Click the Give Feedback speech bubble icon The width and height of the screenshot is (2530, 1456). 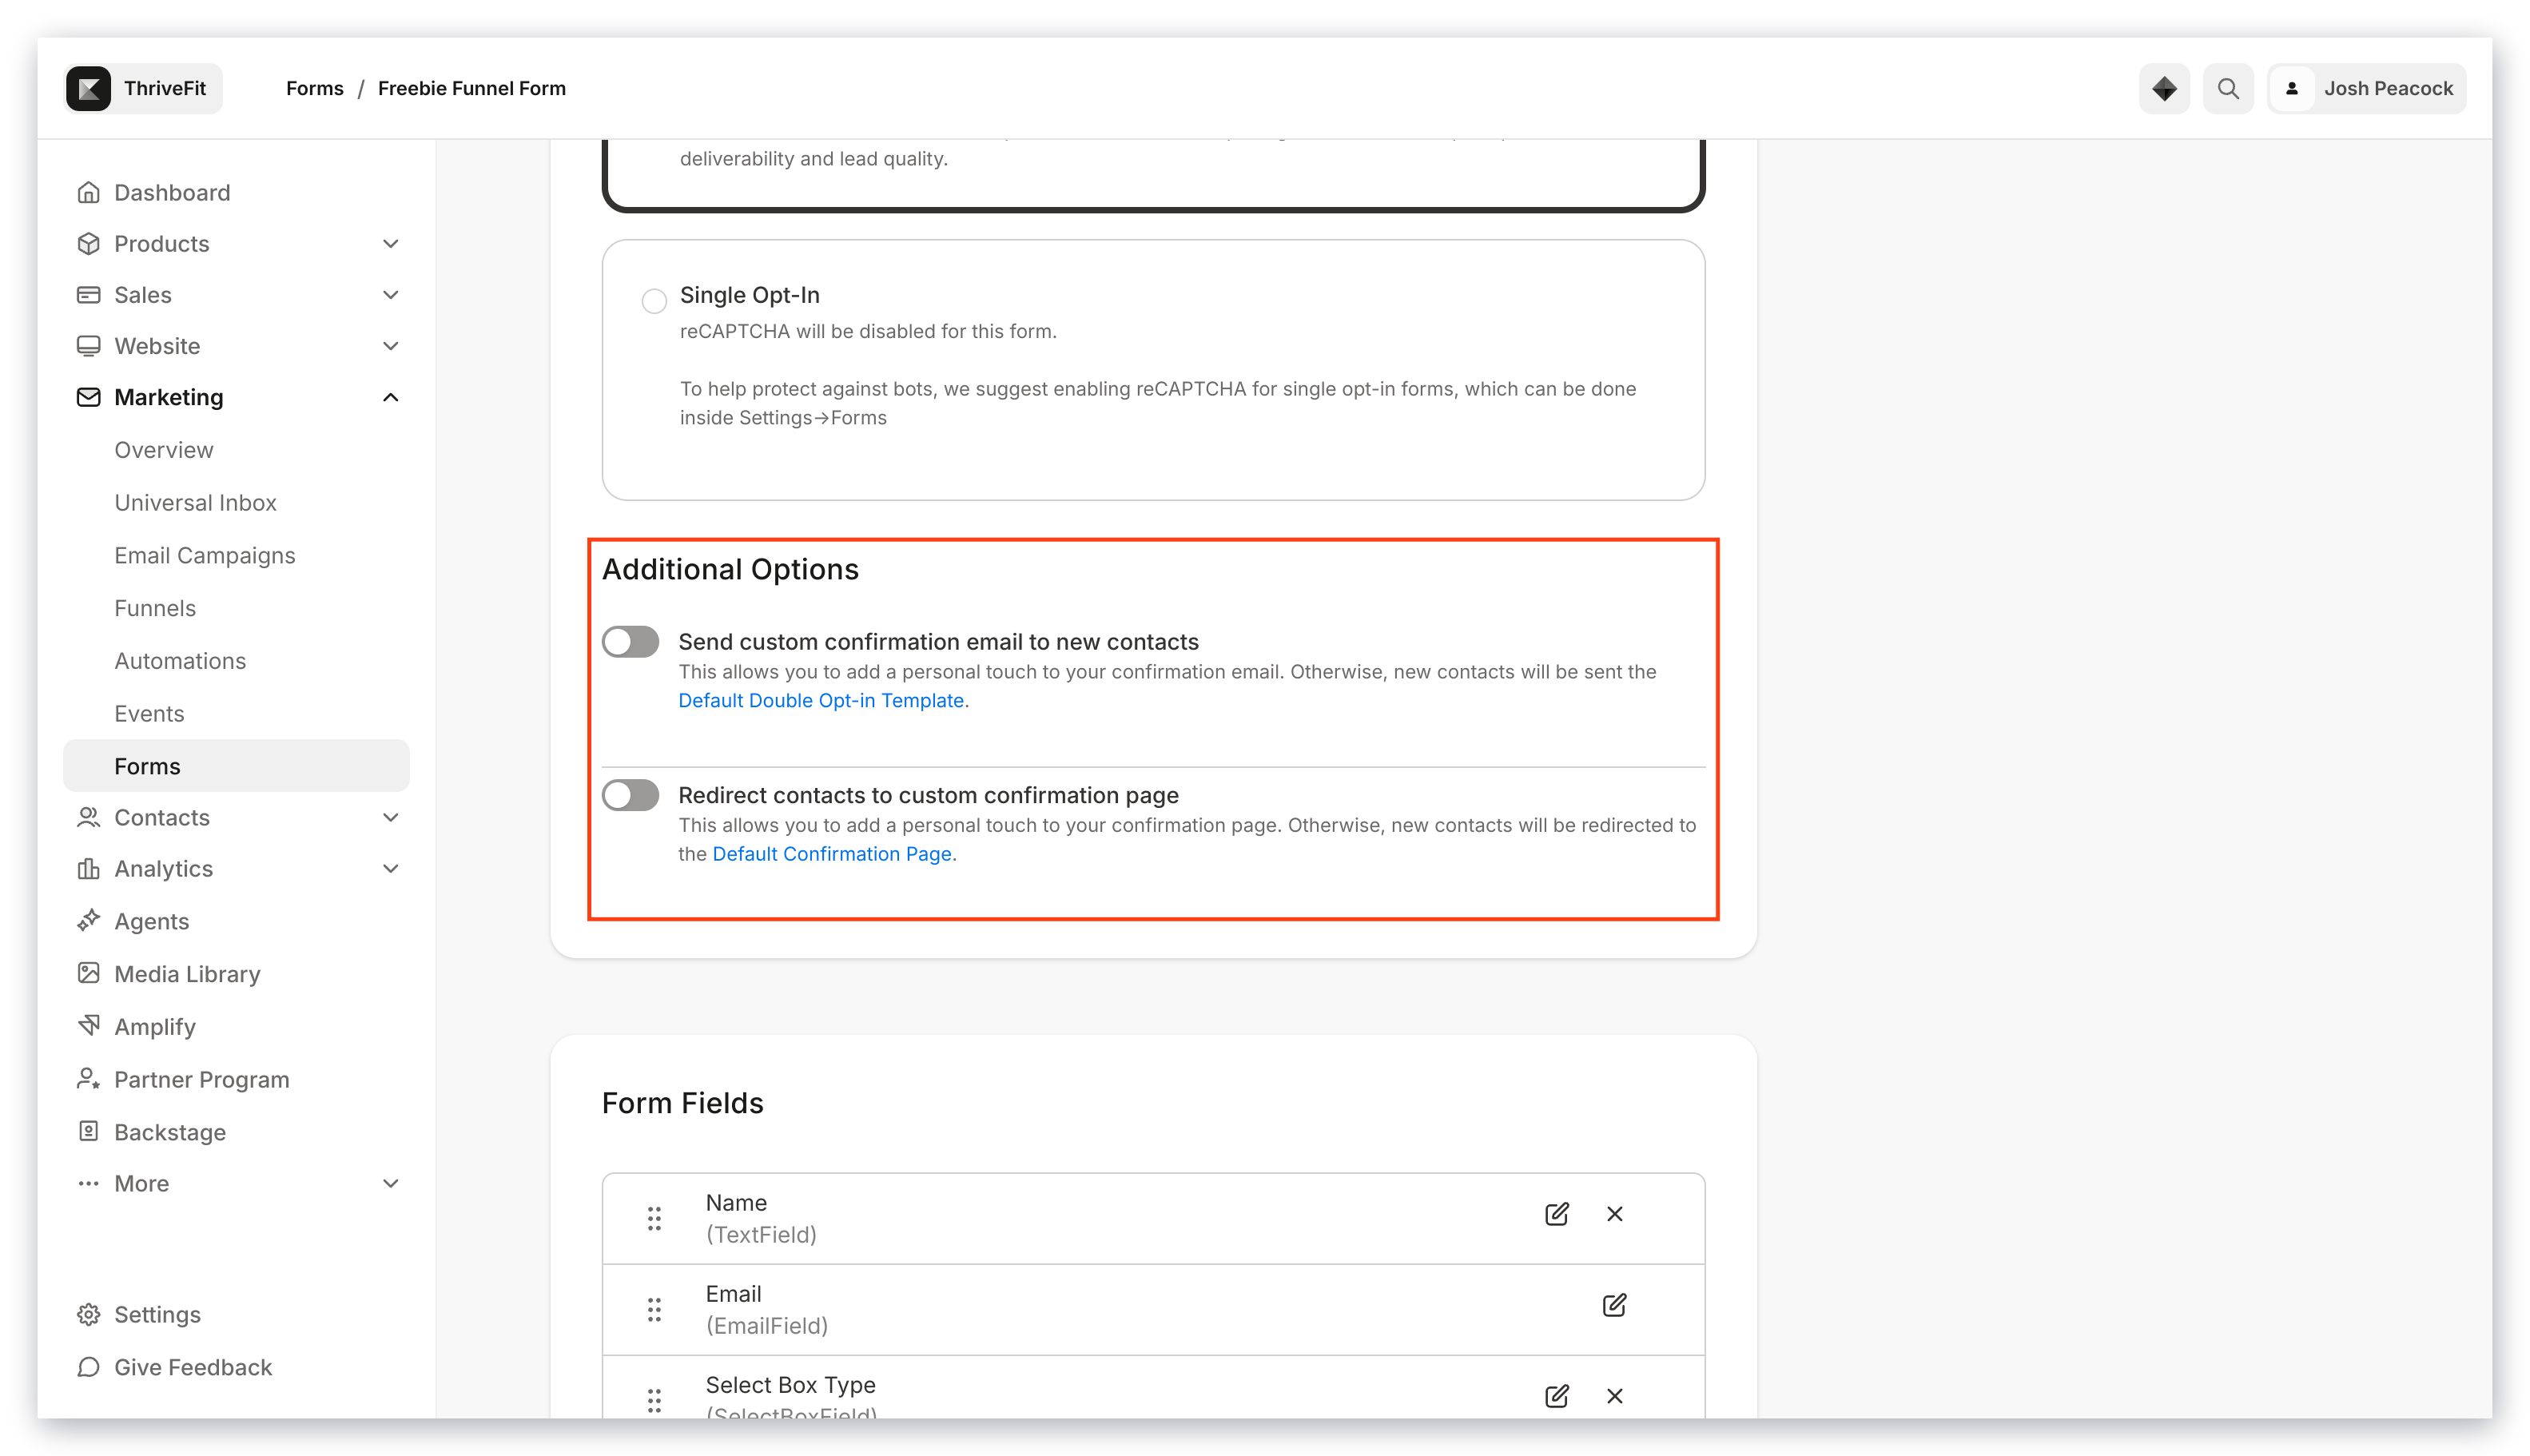pos(88,1367)
